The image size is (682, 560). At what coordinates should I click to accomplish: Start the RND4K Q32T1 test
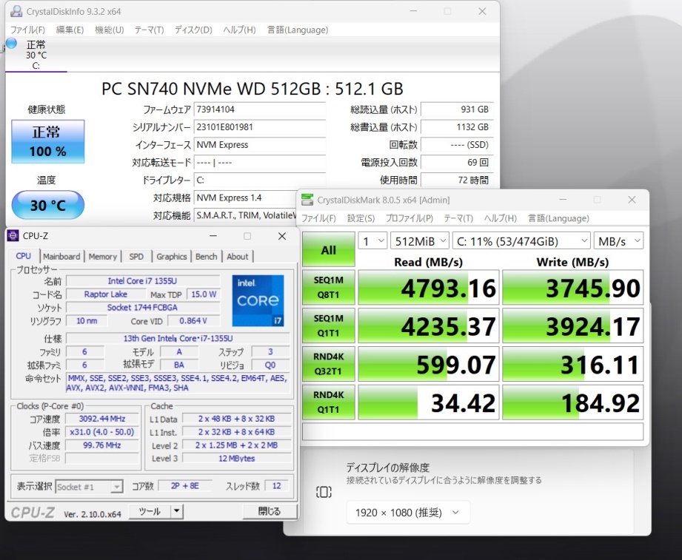(x=328, y=364)
